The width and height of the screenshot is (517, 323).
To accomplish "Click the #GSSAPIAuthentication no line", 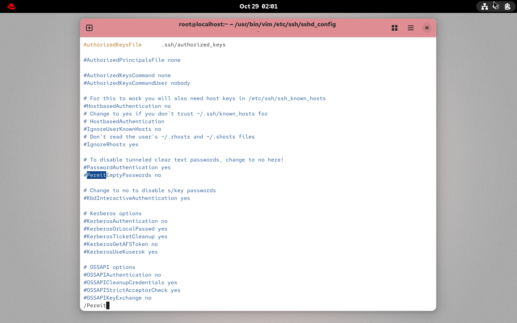I will tap(122, 275).
